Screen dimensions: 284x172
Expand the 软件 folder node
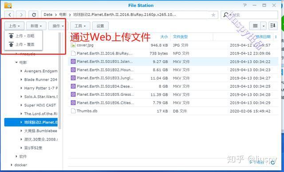16,156
